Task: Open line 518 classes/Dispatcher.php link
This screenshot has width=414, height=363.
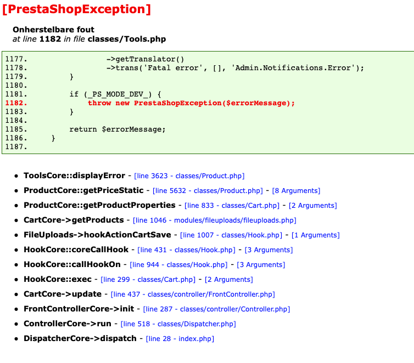Action: 178,324
